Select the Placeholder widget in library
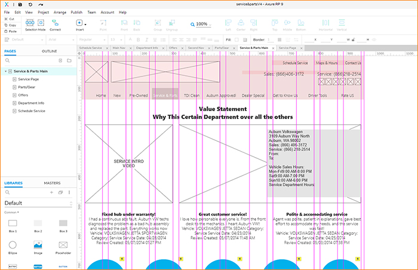418x270 pixels. [x=63, y=244]
